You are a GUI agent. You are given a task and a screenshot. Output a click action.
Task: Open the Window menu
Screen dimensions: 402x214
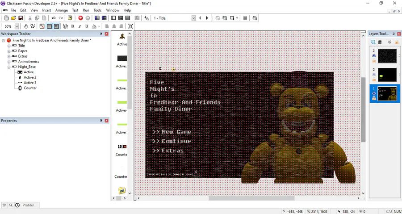coord(113,10)
